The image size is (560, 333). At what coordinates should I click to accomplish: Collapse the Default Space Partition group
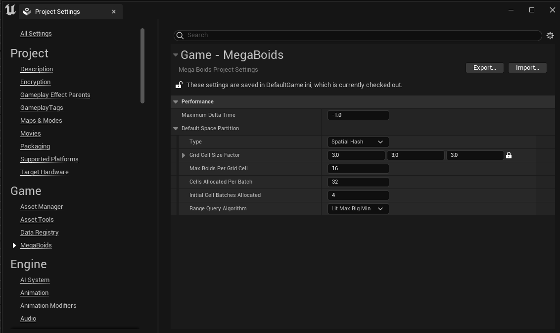[x=176, y=128]
